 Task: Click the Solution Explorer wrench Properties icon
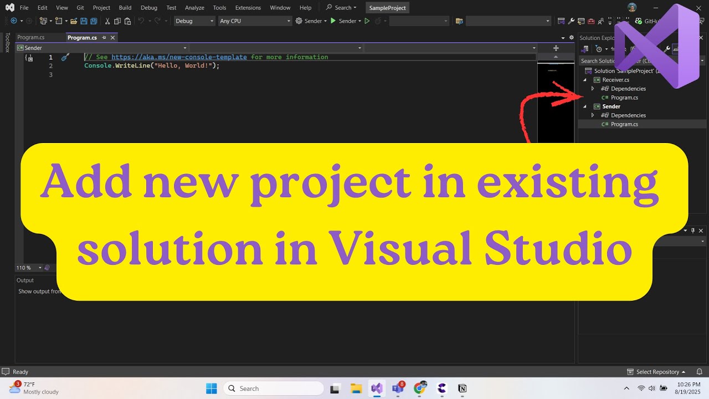667,49
